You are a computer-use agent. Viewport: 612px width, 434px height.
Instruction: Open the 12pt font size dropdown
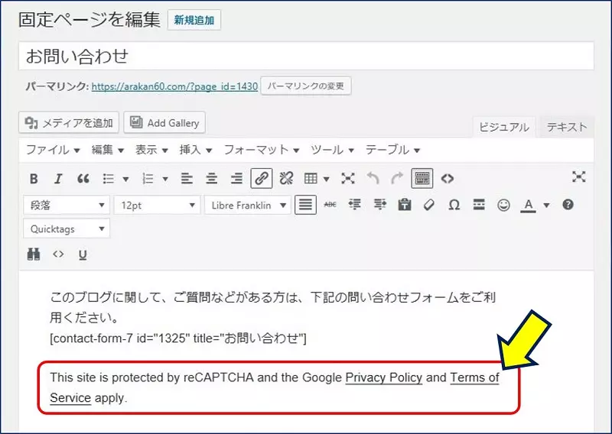157,205
